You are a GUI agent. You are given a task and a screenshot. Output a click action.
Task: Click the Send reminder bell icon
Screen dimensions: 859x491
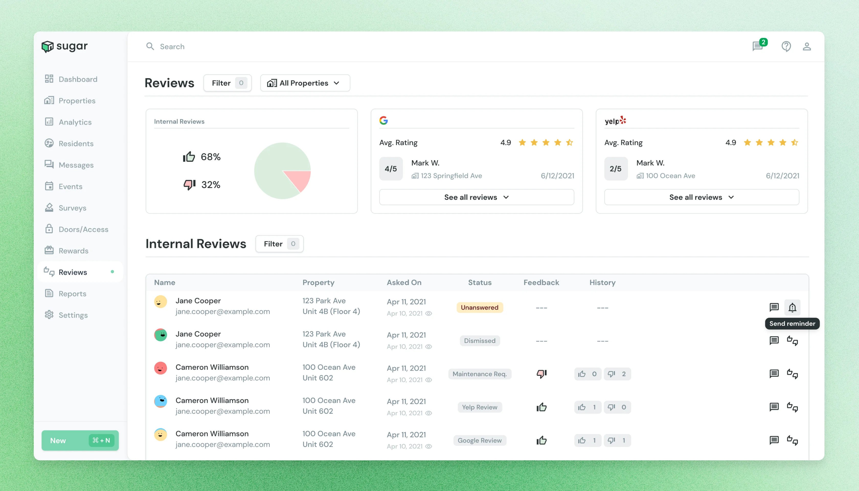pos(792,307)
